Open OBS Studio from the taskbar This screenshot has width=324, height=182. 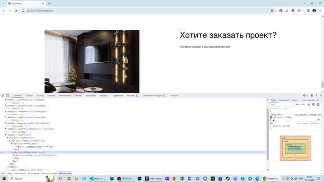pos(126,178)
